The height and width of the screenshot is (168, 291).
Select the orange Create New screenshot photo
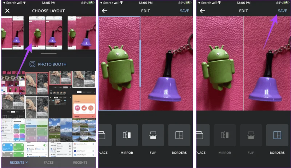[x=84, y=107]
